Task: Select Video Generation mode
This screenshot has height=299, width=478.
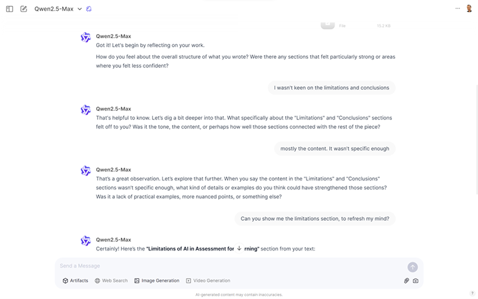Action: [208, 280]
